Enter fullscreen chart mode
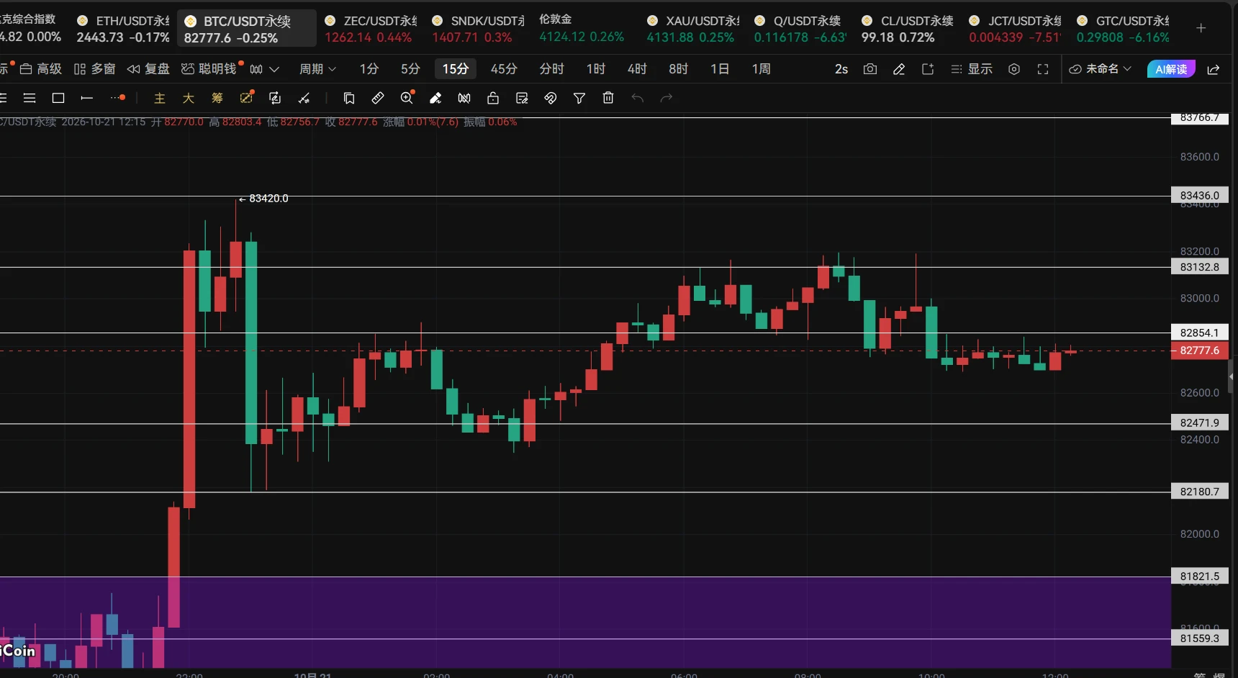The image size is (1238, 678). pyautogui.click(x=1043, y=69)
